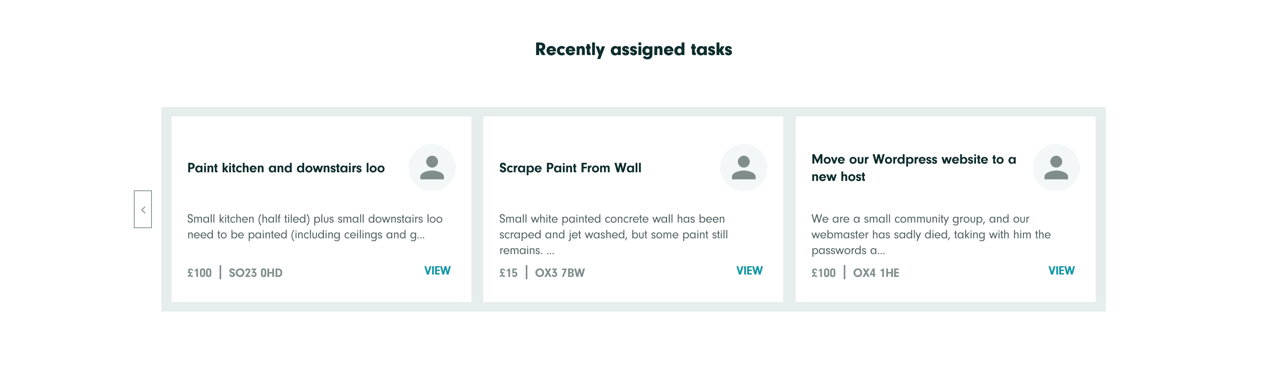
Task: Click avatar icon on Scrape Paint card
Action: tap(743, 167)
